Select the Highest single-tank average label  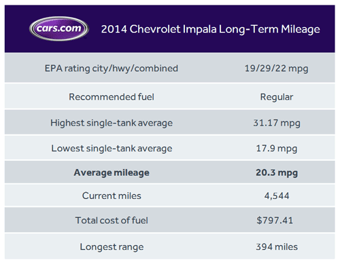tap(112, 123)
